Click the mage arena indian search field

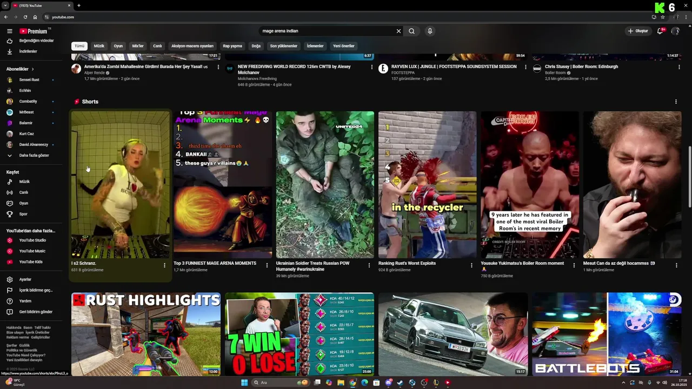pyautogui.click(x=327, y=31)
